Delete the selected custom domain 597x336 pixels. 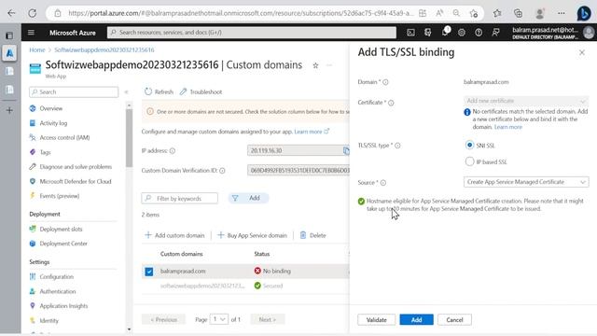coord(313,235)
